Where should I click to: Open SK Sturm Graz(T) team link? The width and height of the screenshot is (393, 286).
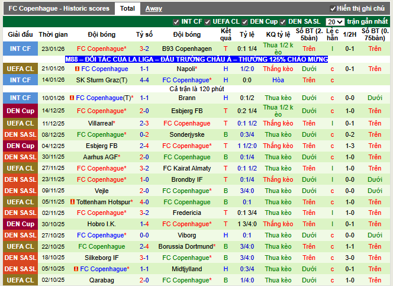(x=102, y=80)
